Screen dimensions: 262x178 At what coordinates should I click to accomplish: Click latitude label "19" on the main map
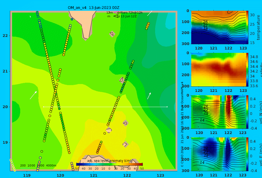(5, 142)
